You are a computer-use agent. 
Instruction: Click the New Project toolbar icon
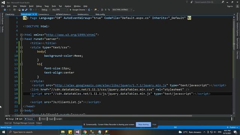15,10
